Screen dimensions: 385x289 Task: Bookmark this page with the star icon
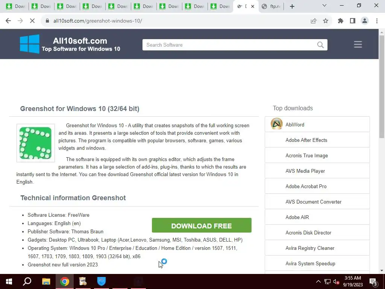(326, 21)
